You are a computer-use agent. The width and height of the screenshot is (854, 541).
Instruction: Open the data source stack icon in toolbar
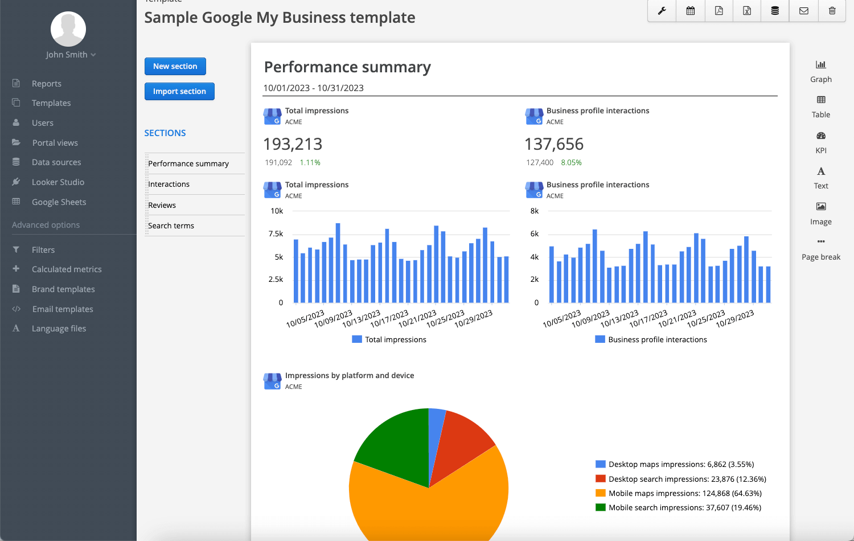click(775, 11)
